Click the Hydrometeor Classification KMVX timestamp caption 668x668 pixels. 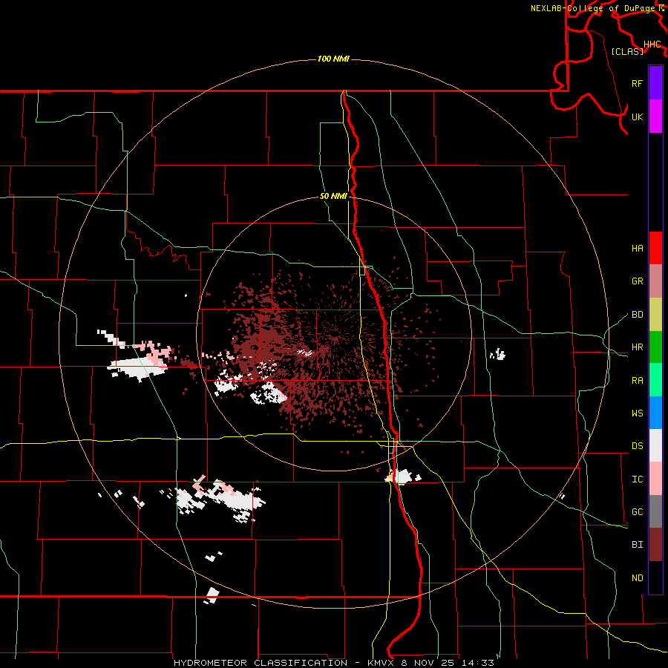[x=334, y=663]
